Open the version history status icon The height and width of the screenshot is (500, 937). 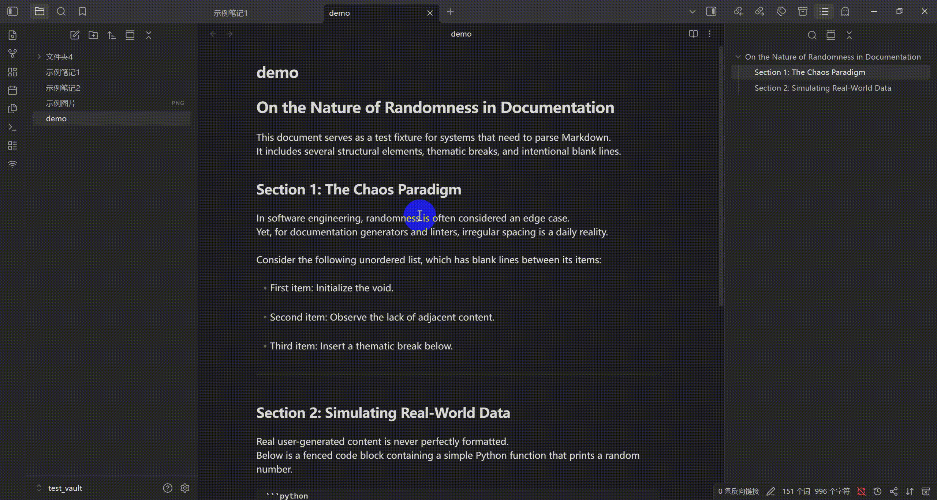click(877, 491)
